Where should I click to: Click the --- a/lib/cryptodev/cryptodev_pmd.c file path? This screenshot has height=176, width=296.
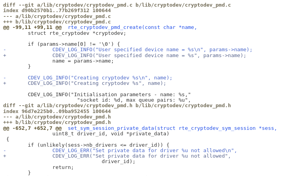(57, 16)
